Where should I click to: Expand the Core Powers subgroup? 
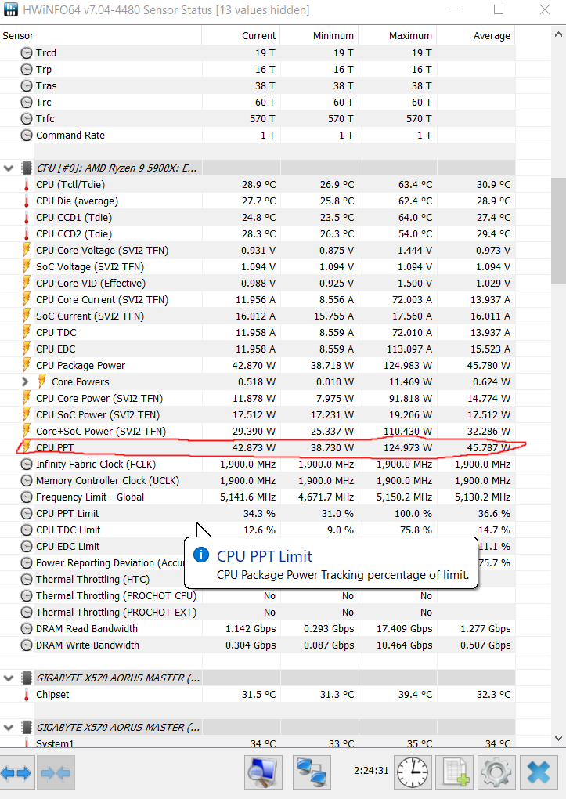click(x=25, y=381)
